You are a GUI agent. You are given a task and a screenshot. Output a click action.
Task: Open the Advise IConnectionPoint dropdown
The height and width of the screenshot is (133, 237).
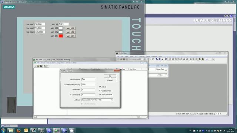click(112, 100)
